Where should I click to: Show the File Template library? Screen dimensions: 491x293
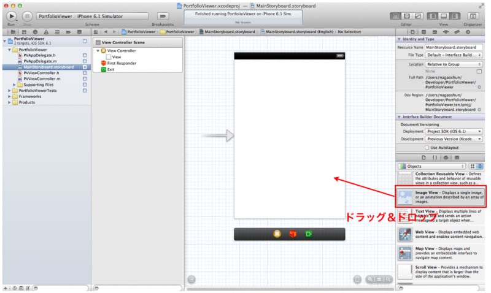pos(423,158)
